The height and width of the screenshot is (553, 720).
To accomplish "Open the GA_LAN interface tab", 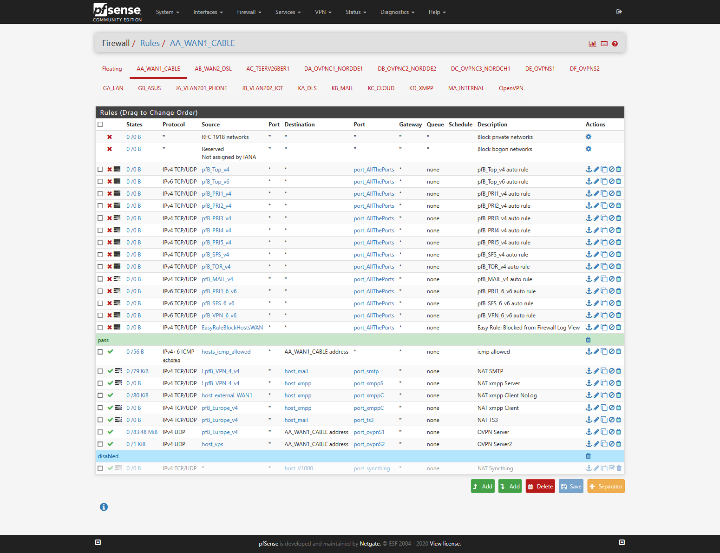I will point(113,88).
